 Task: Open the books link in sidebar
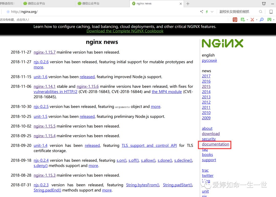(207, 155)
